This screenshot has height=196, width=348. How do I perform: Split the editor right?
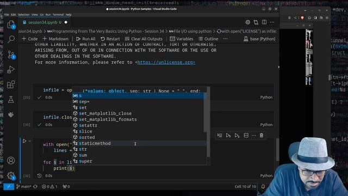click(x=264, y=22)
